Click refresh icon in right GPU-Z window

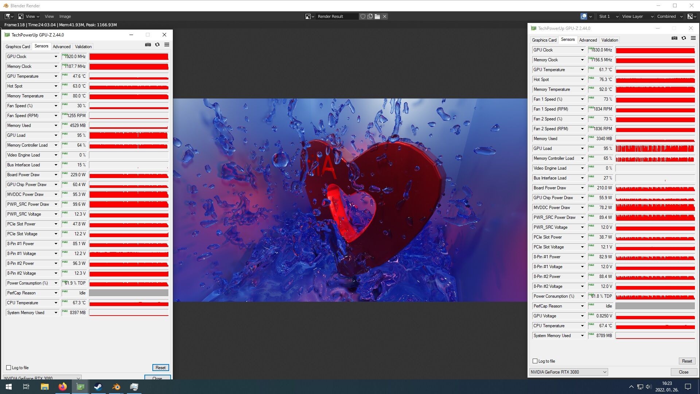click(684, 38)
